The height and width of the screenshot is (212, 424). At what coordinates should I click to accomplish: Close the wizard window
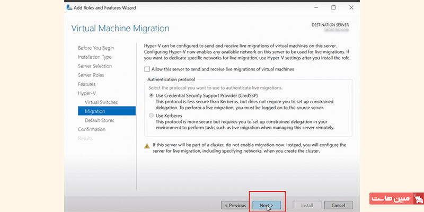point(351,7)
